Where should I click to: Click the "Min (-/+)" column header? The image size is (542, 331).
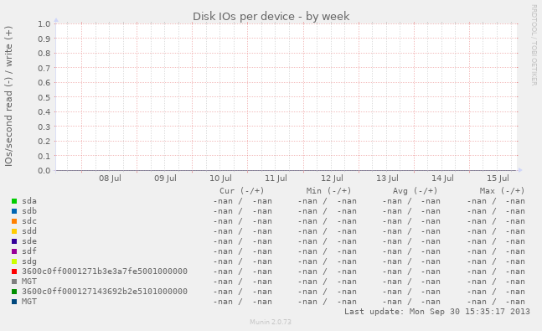click(x=328, y=191)
